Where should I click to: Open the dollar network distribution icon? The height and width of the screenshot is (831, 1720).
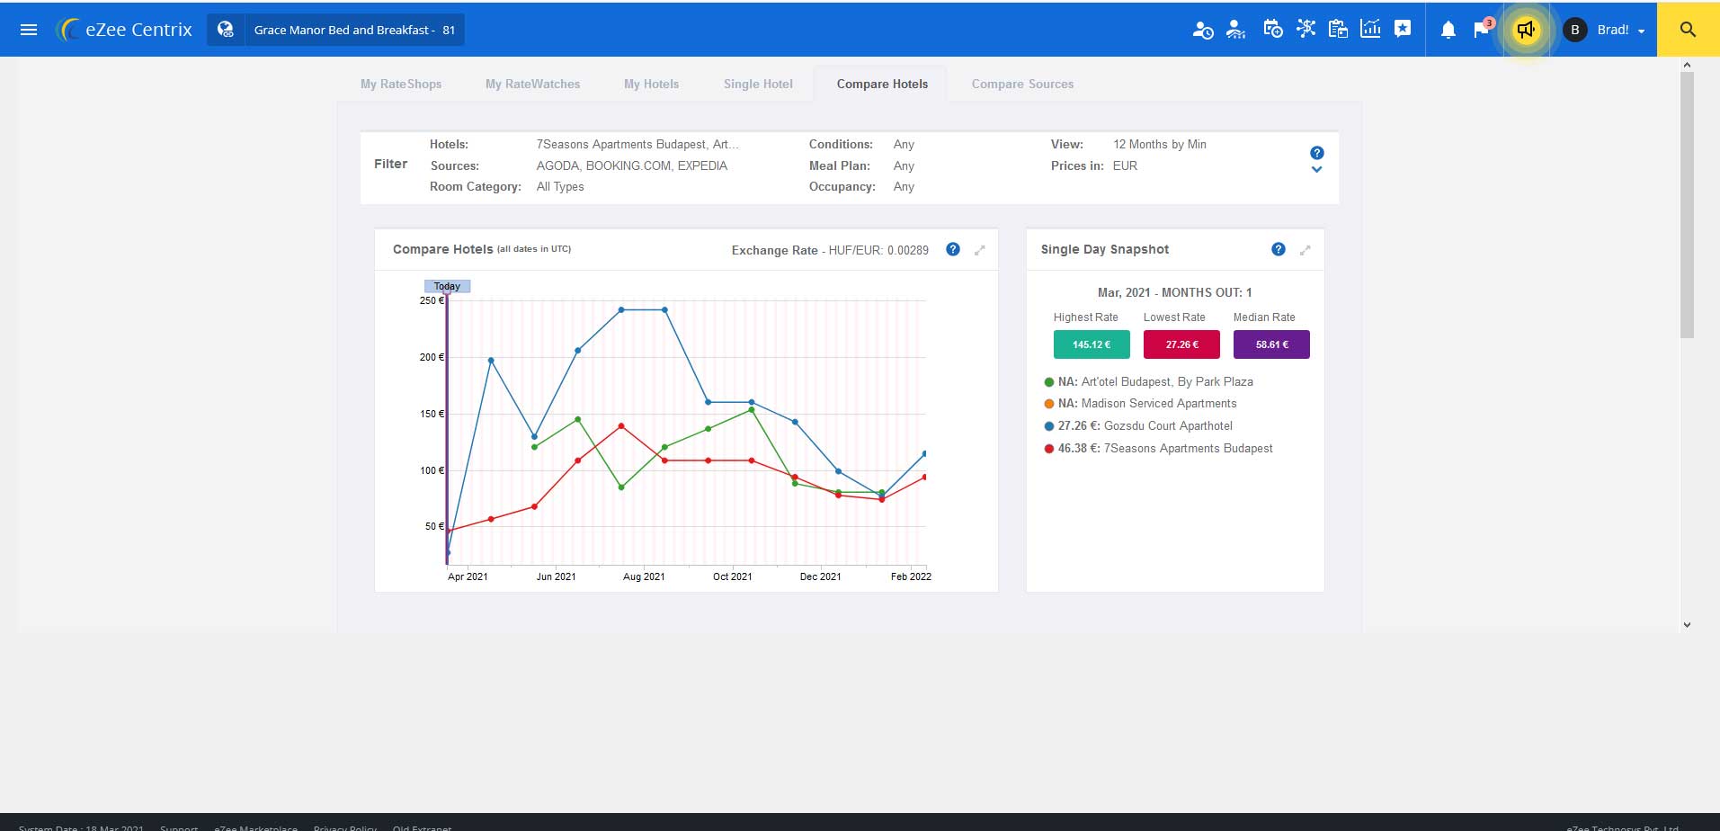(x=1306, y=29)
